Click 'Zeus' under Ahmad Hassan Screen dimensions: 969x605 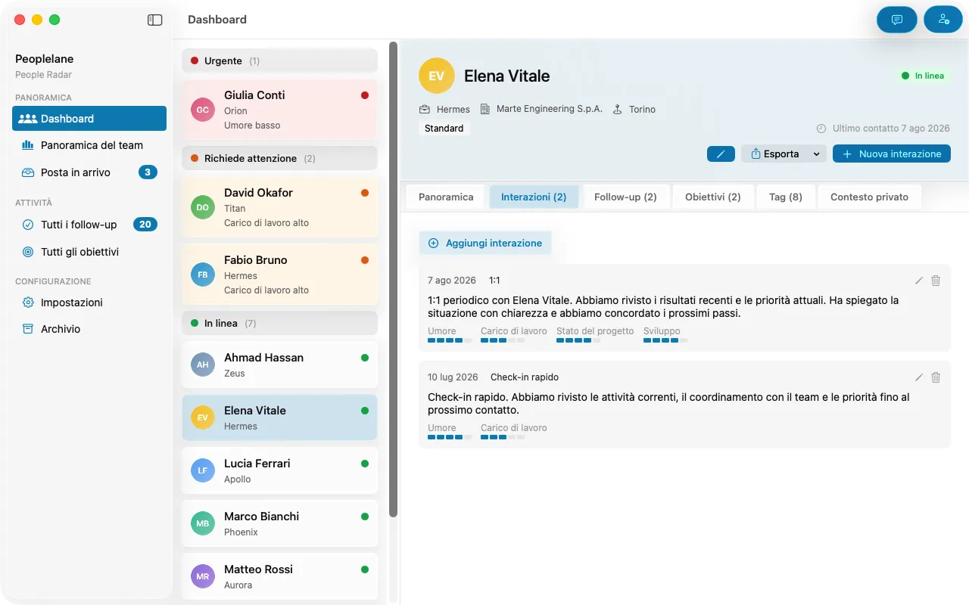click(x=235, y=374)
